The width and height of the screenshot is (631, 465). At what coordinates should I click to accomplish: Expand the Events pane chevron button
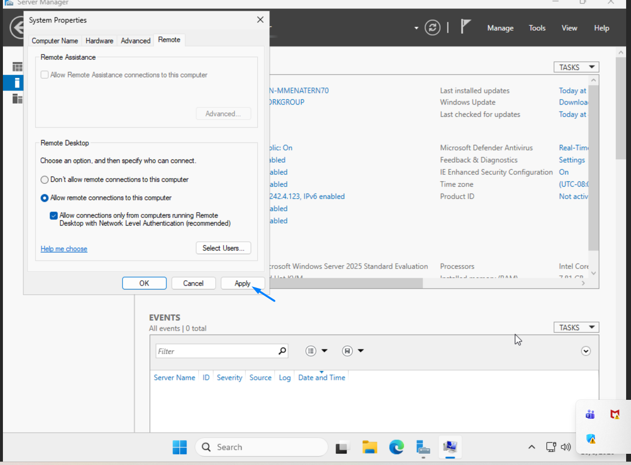(x=586, y=351)
